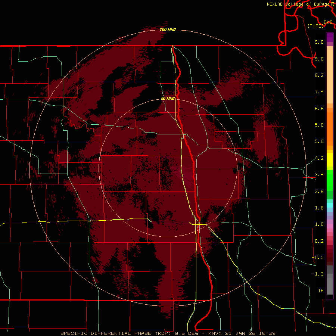Viewport: 336px width, 336px height.
Task: Click the 0.2 value on color scale
Action: pos(319,241)
